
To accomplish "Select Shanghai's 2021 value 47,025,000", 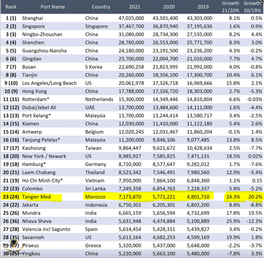I will tap(131, 18).
